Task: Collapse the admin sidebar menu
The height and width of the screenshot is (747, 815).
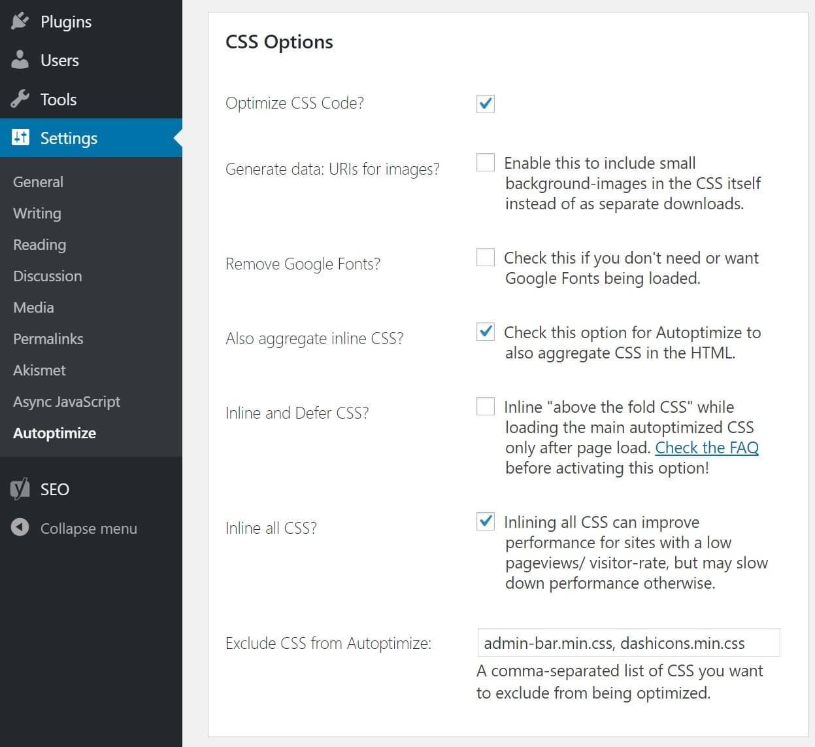Action: click(x=88, y=528)
